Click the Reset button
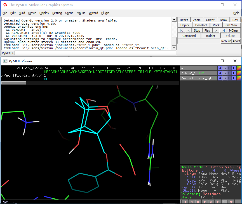Screen dimensions: 242x204 184,20
